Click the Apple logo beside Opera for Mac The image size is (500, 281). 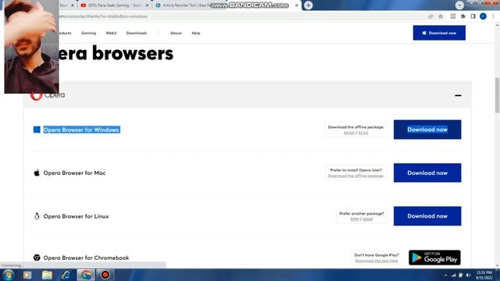(37, 173)
